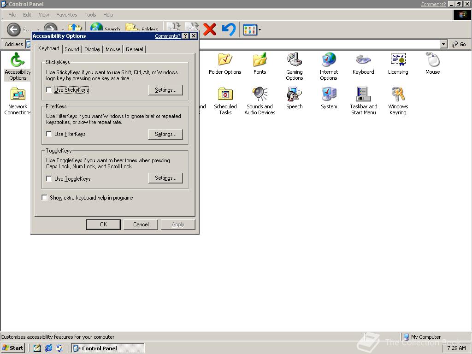
Task: Open the Folder Options icon
Action: [x=225, y=64]
